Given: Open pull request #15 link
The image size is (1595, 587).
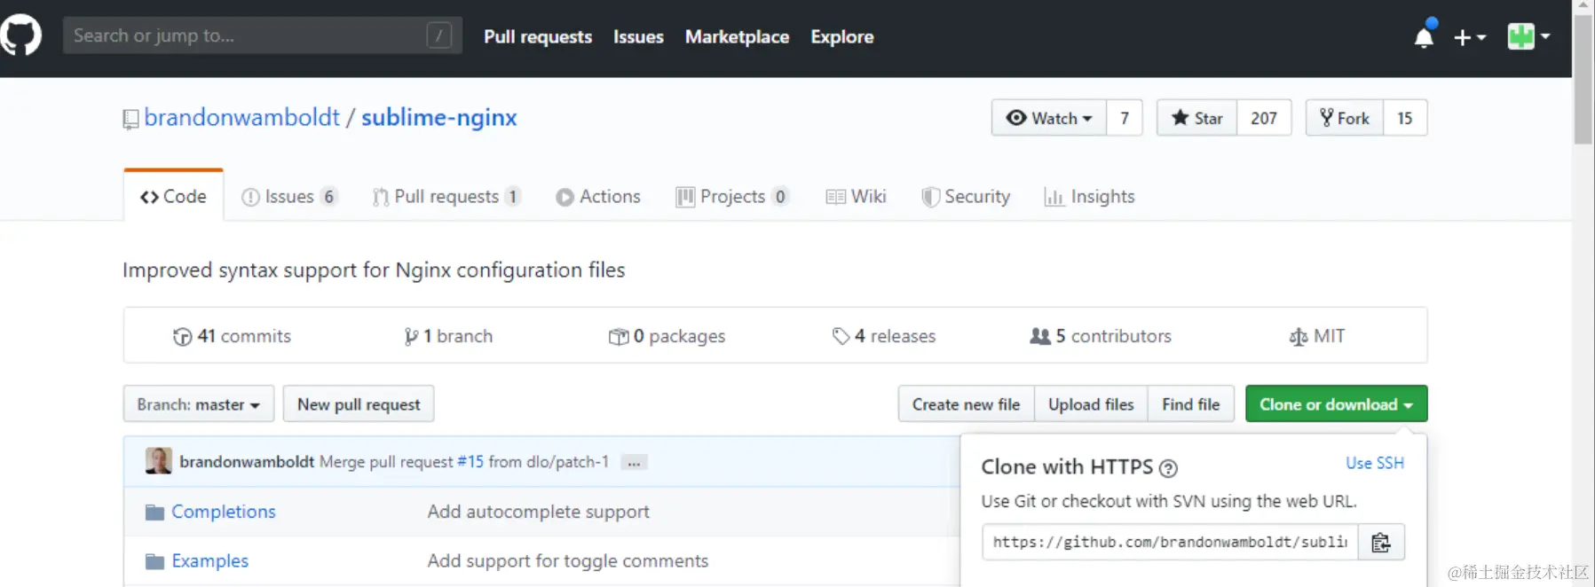Looking at the screenshot, I should coord(470,462).
